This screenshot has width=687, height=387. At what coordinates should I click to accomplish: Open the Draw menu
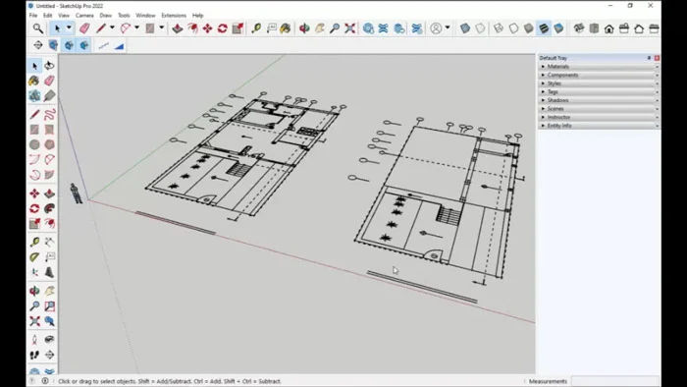coord(106,16)
